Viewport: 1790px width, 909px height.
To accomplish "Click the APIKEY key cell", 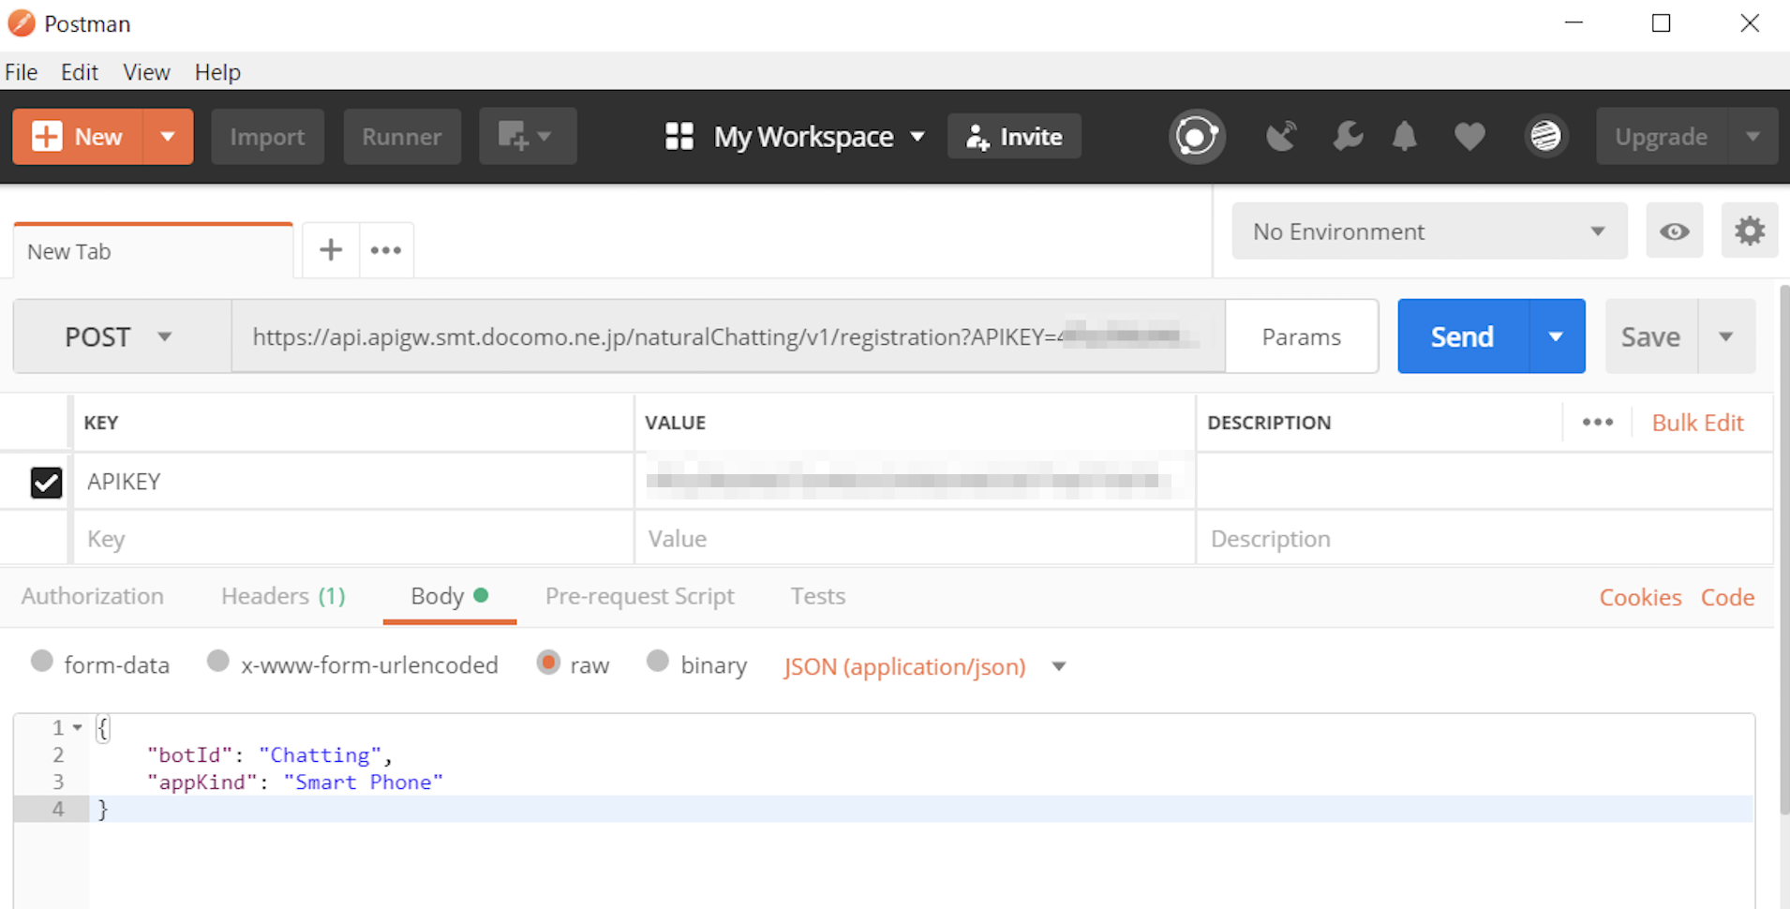I will pyautogui.click(x=353, y=482).
